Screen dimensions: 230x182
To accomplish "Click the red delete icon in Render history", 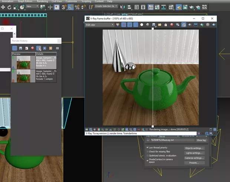I will tap(33, 48).
